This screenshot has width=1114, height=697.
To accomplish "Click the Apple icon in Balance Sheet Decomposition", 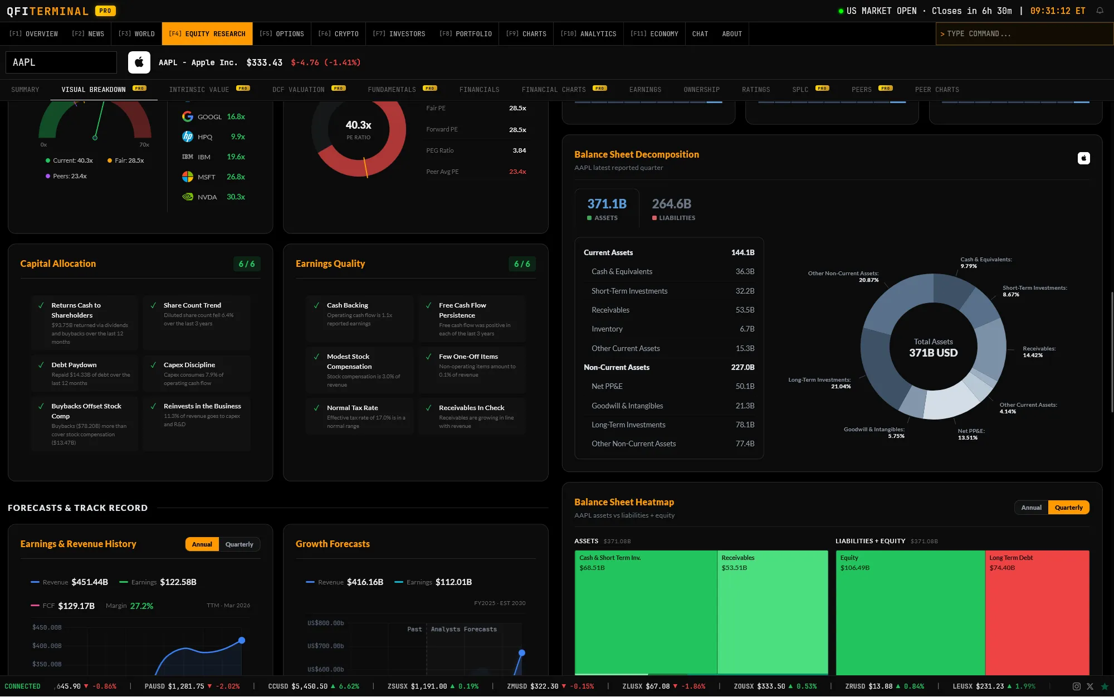I will pyautogui.click(x=1083, y=158).
